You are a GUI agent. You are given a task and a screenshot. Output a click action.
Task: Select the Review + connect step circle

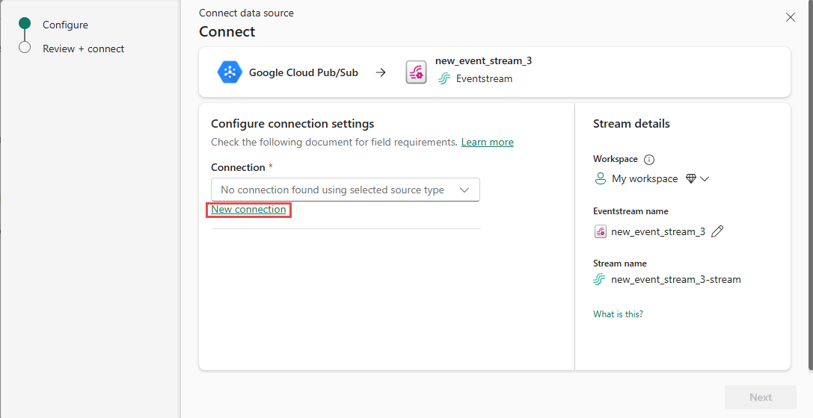pyautogui.click(x=25, y=48)
